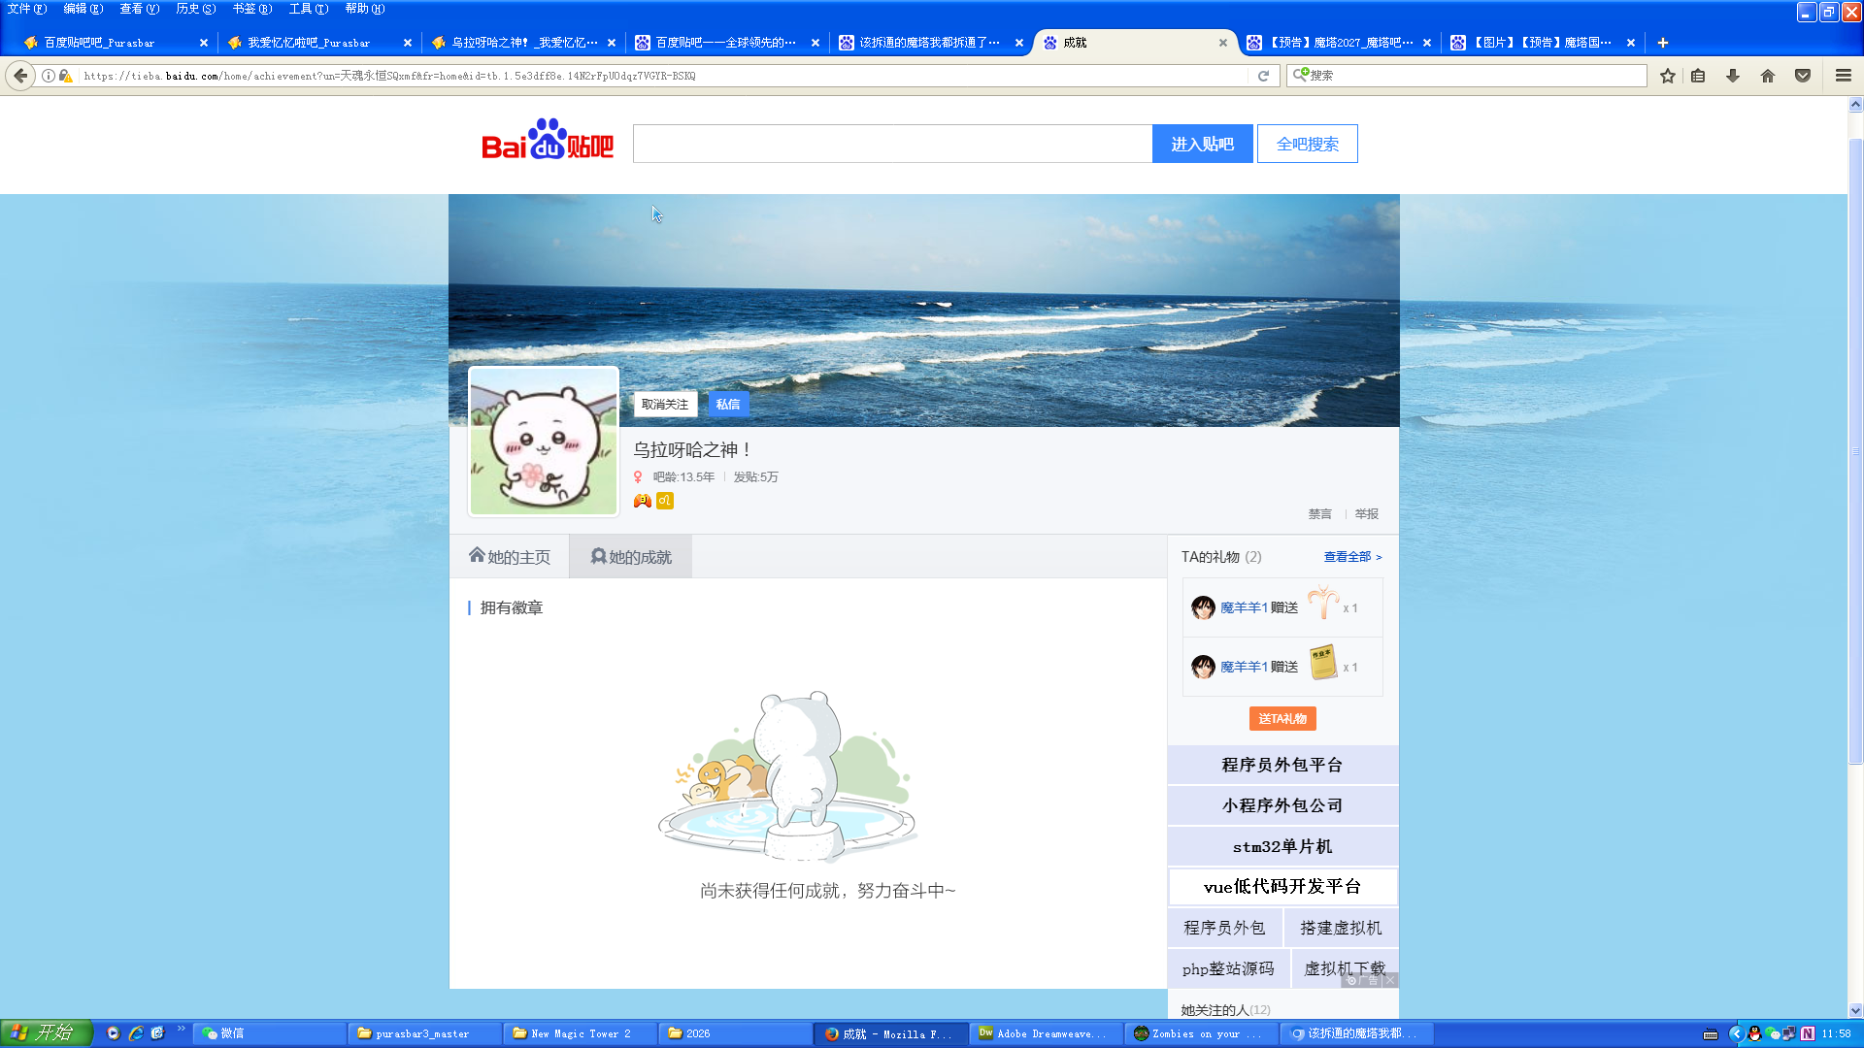Reload the page with the refresh icon
Viewport: 1864px width, 1048px height.
(x=1263, y=76)
